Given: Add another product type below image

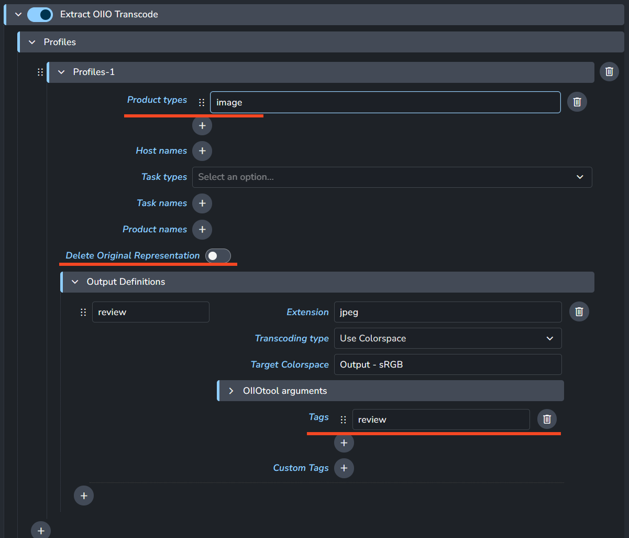Looking at the screenshot, I should [x=202, y=126].
